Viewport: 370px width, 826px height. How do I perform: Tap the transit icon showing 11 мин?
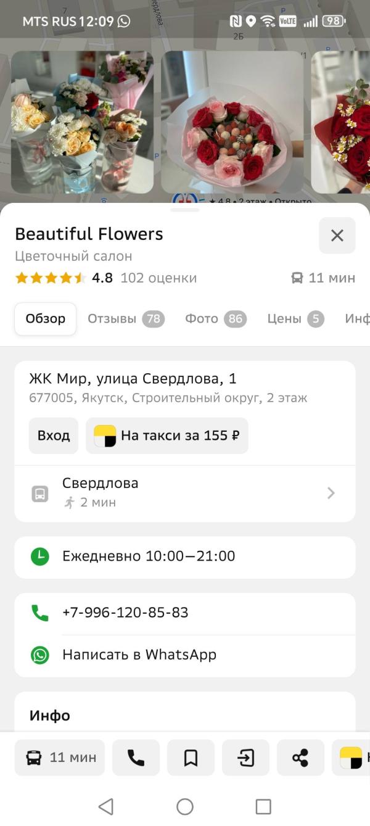click(x=59, y=758)
